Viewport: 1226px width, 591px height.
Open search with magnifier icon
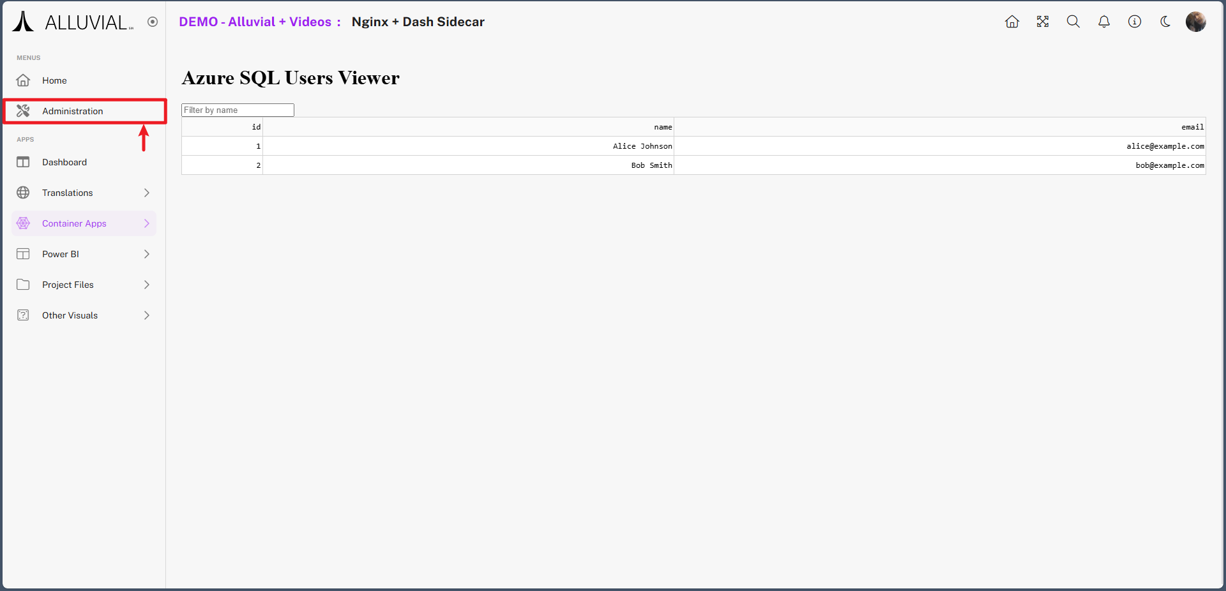[1073, 22]
